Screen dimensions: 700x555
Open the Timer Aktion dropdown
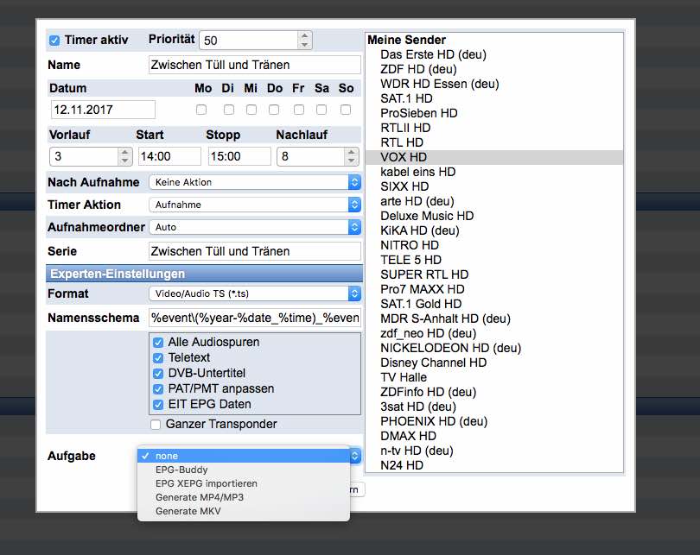(x=254, y=205)
